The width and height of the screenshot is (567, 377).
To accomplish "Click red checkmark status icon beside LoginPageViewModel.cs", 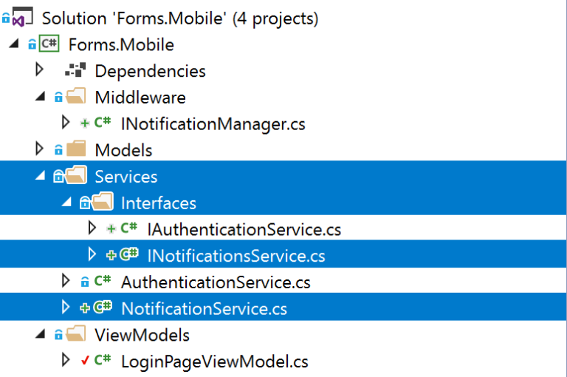I will click(85, 360).
